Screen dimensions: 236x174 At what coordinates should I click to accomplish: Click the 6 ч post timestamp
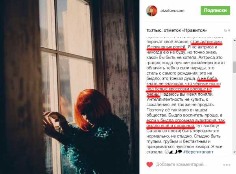(x=227, y=30)
